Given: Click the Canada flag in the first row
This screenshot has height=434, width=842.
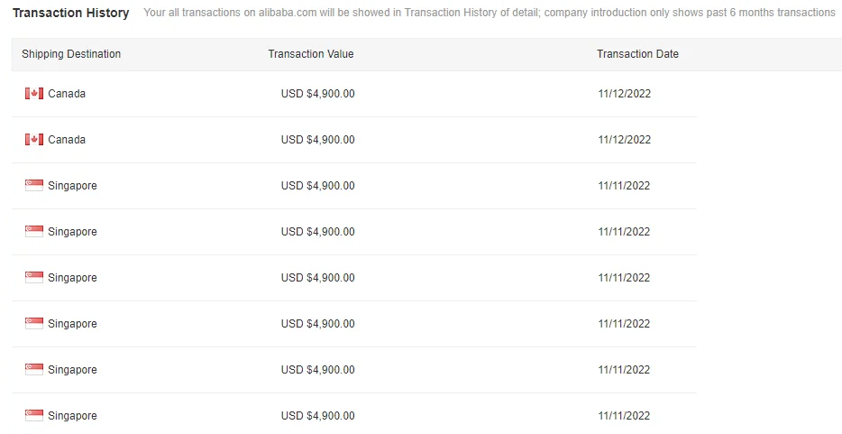Looking at the screenshot, I should click(34, 93).
